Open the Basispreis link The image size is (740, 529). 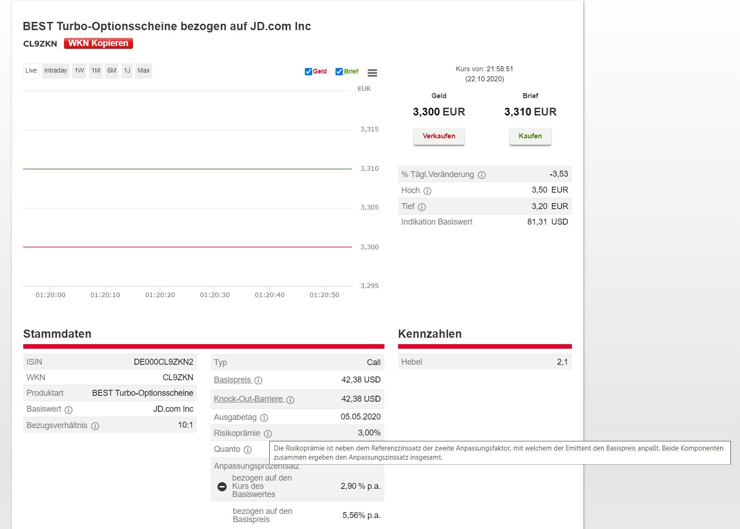[x=232, y=380]
